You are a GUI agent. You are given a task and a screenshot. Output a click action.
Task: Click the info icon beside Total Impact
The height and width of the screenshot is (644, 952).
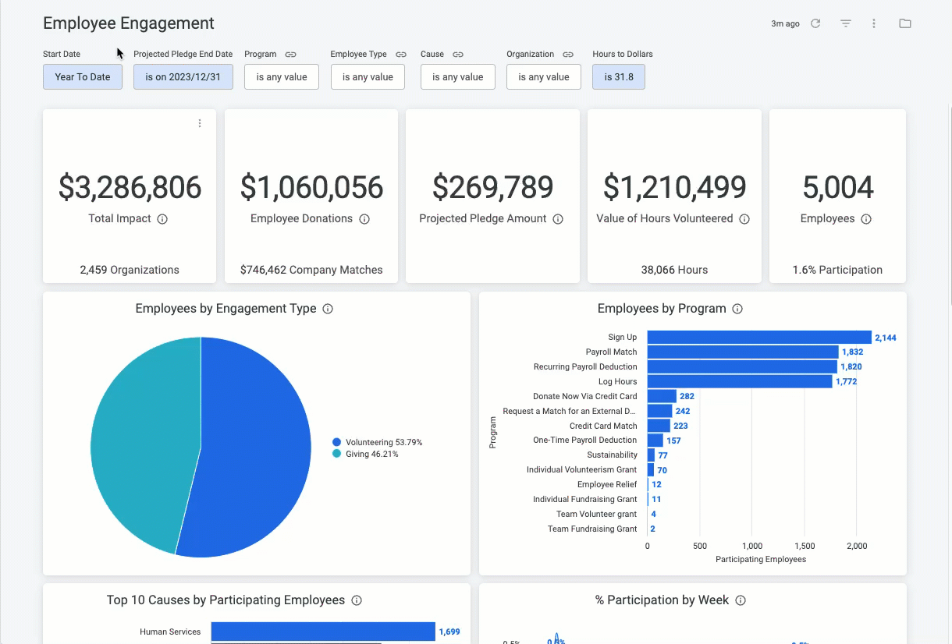click(x=162, y=219)
